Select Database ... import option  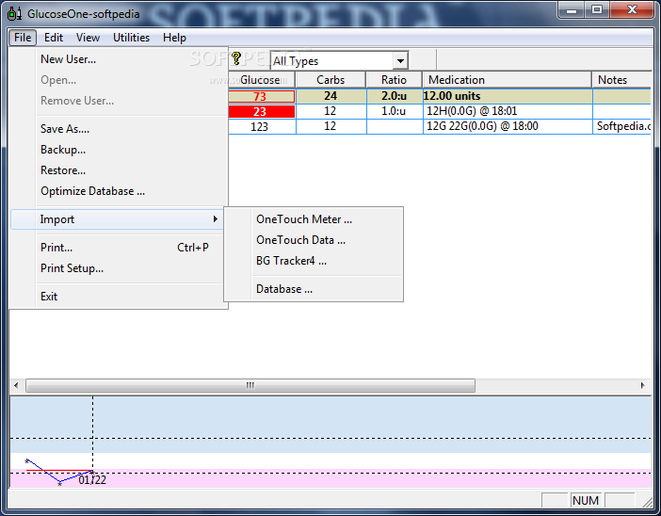coord(314,289)
